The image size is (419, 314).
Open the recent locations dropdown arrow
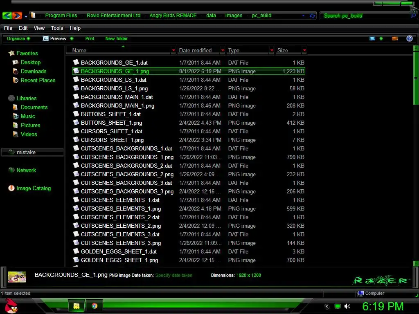[26, 16]
